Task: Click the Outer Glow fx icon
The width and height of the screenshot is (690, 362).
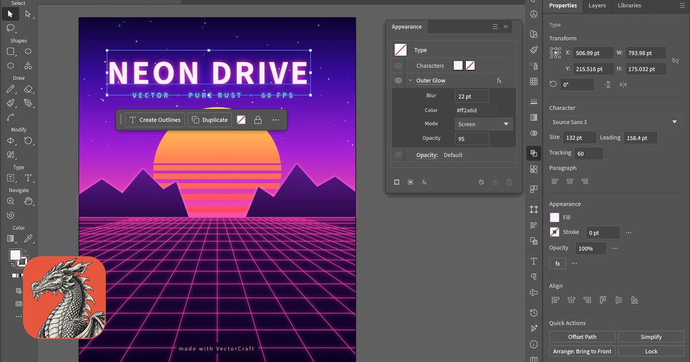Action: (500, 80)
